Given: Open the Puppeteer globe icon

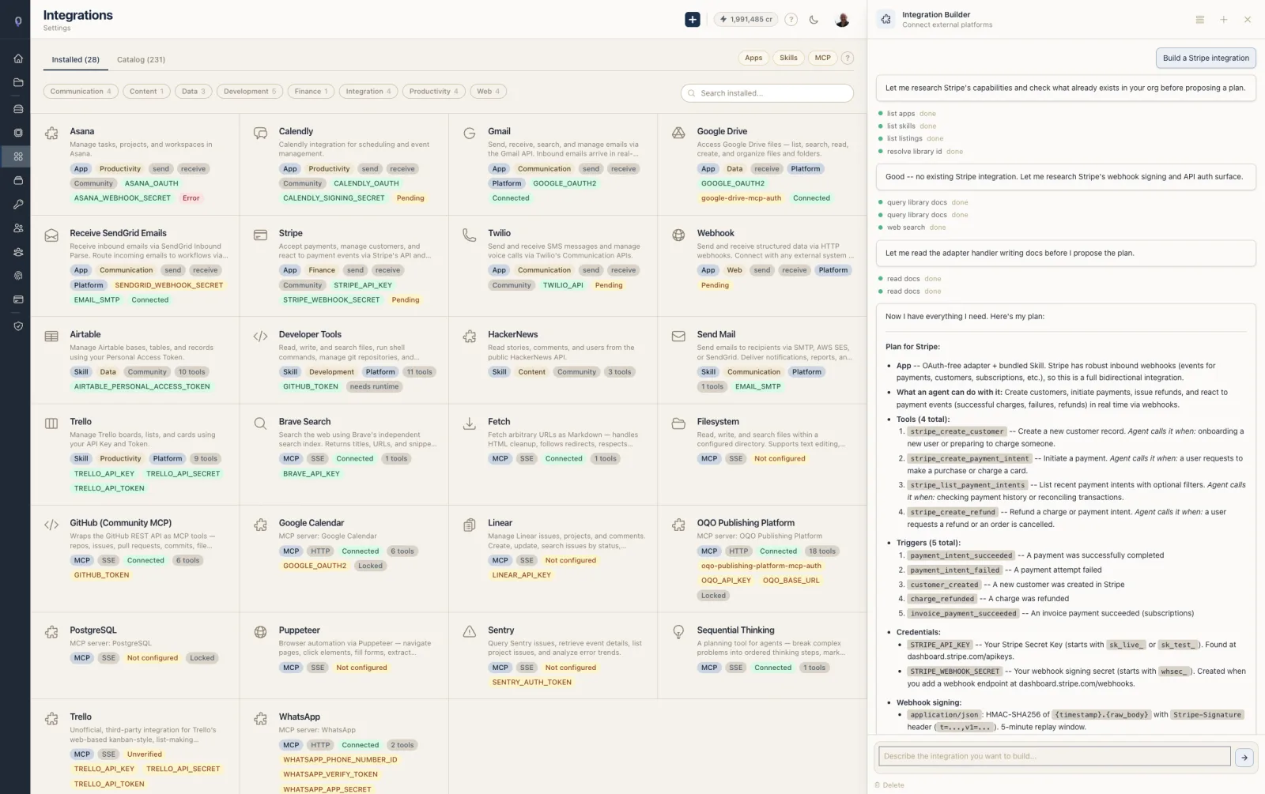Looking at the screenshot, I should click(260, 632).
